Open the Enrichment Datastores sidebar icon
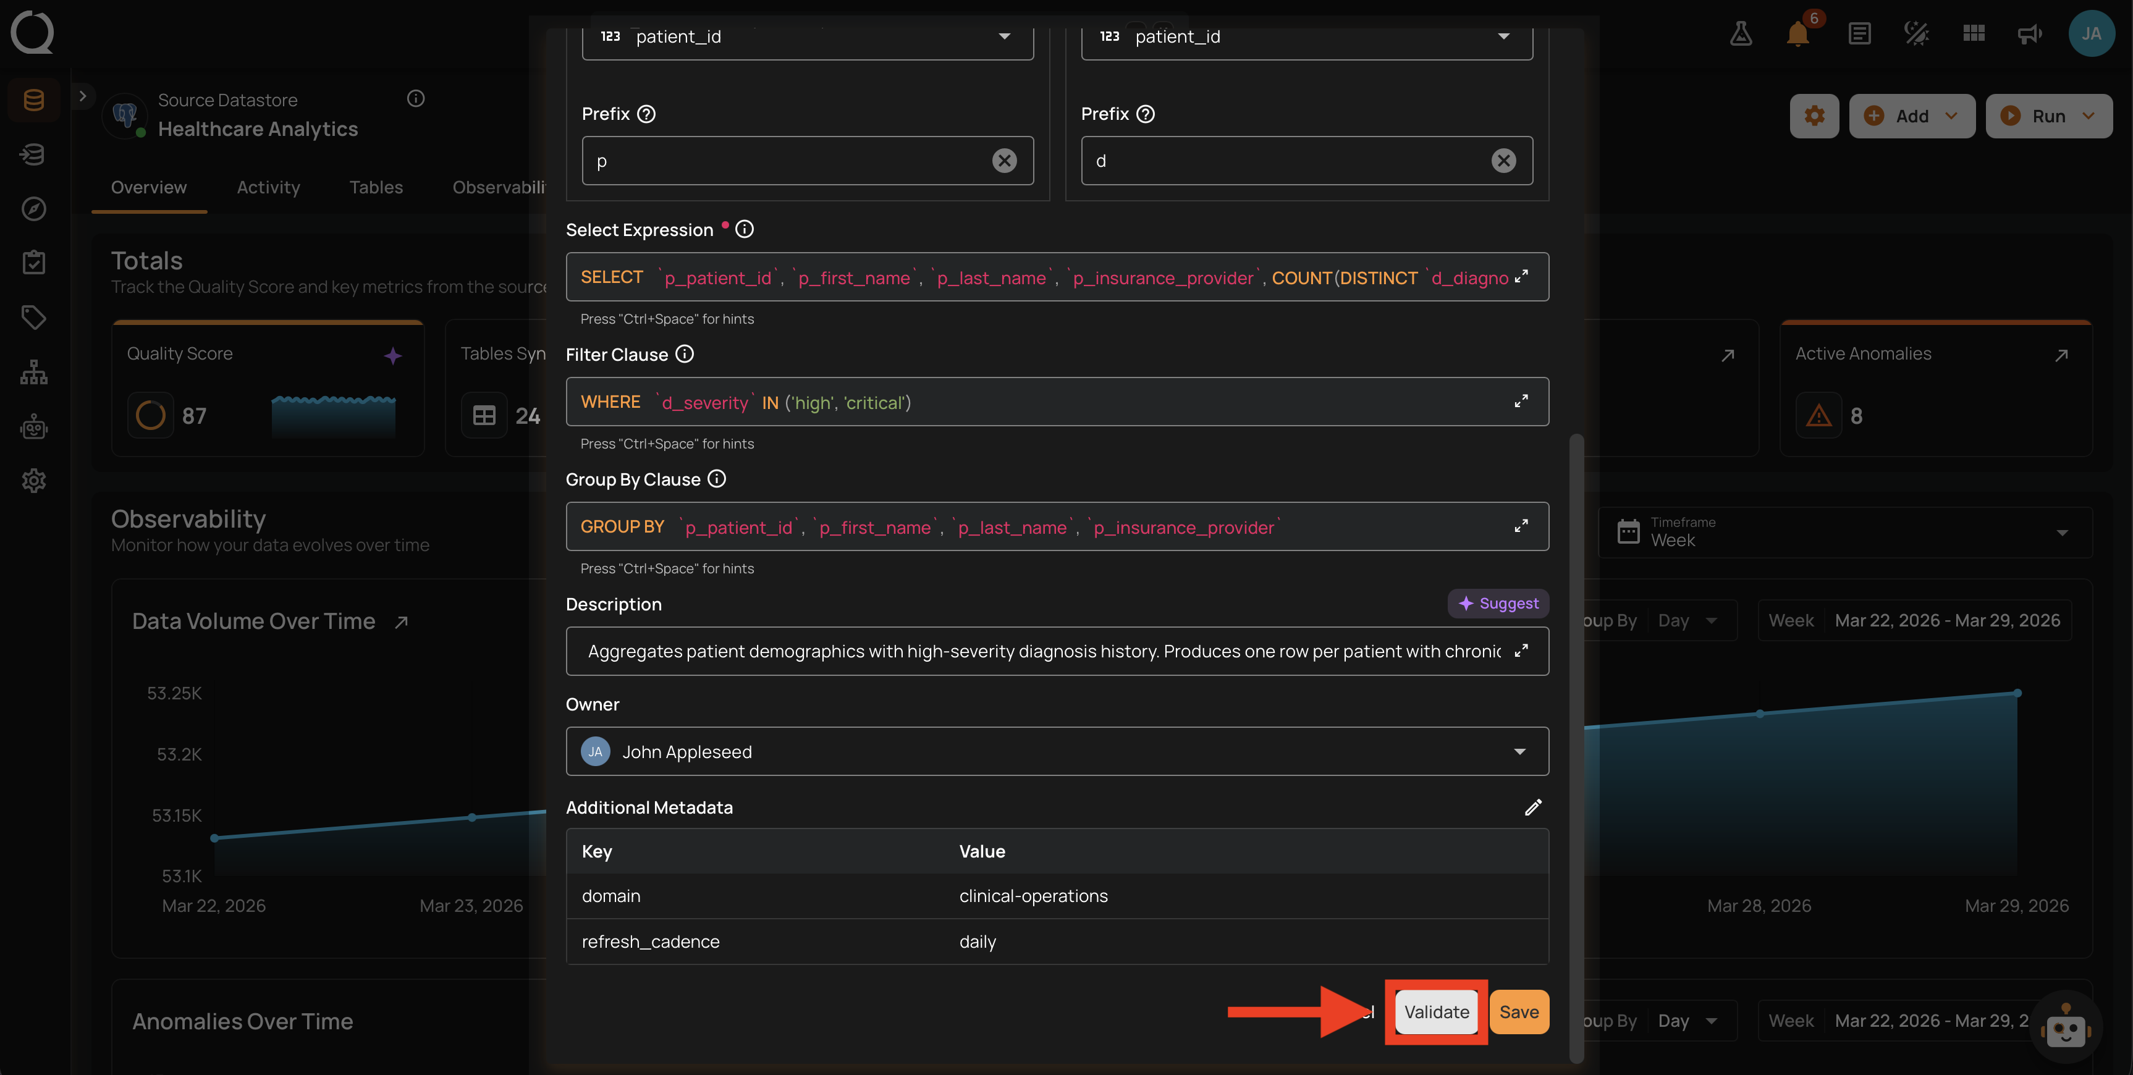 34,154
